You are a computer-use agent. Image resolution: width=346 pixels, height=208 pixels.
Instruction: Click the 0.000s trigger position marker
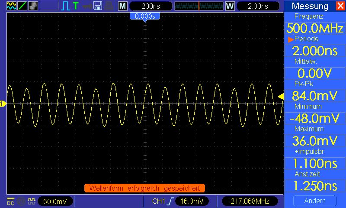click(x=145, y=16)
